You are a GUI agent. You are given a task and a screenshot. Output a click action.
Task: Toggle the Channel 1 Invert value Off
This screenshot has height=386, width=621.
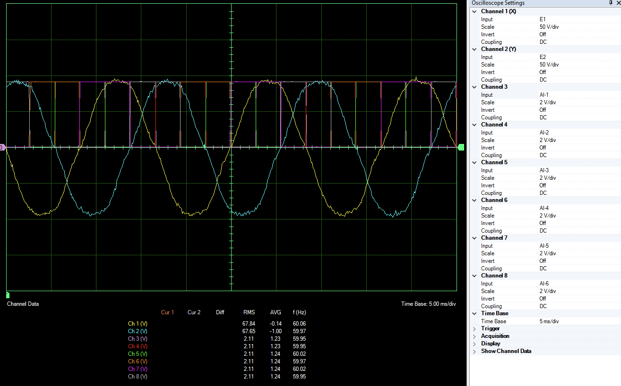pos(543,34)
